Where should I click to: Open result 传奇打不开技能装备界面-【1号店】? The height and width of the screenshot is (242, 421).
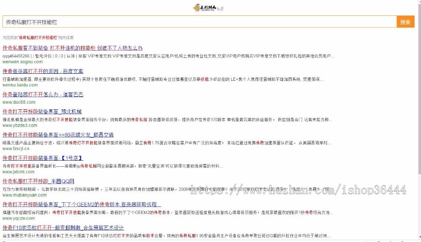pos(43,158)
